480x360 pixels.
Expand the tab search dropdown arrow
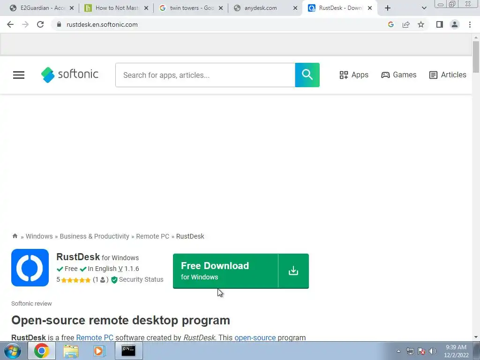[424, 8]
